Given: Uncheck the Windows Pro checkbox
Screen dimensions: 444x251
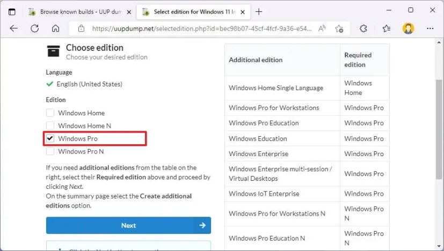Looking at the screenshot, I should (50, 138).
